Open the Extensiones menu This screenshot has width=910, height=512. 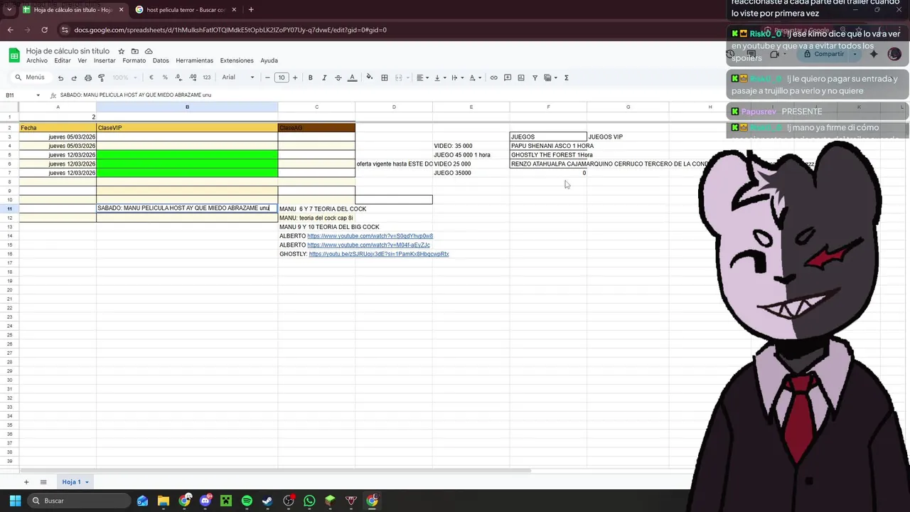coord(237,60)
